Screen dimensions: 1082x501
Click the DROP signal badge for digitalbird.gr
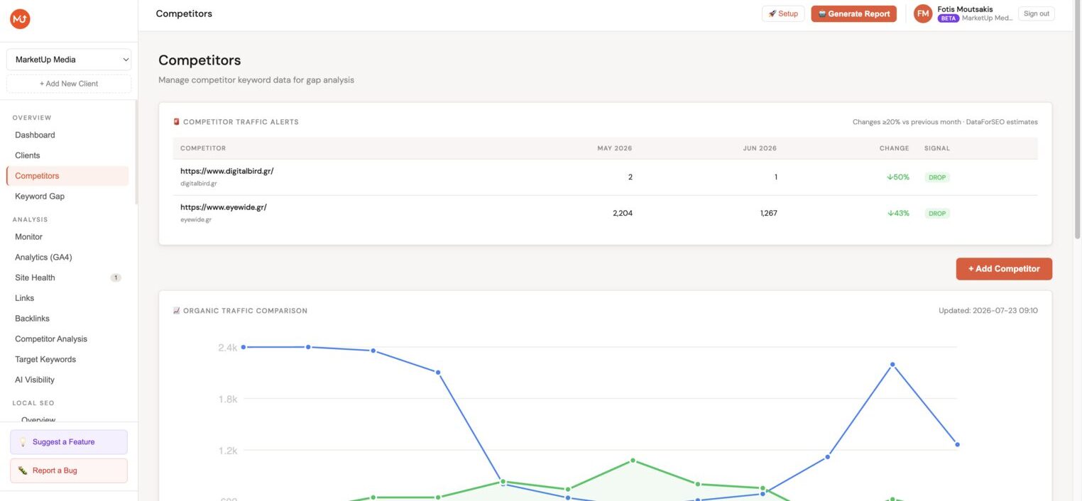pos(937,177)
